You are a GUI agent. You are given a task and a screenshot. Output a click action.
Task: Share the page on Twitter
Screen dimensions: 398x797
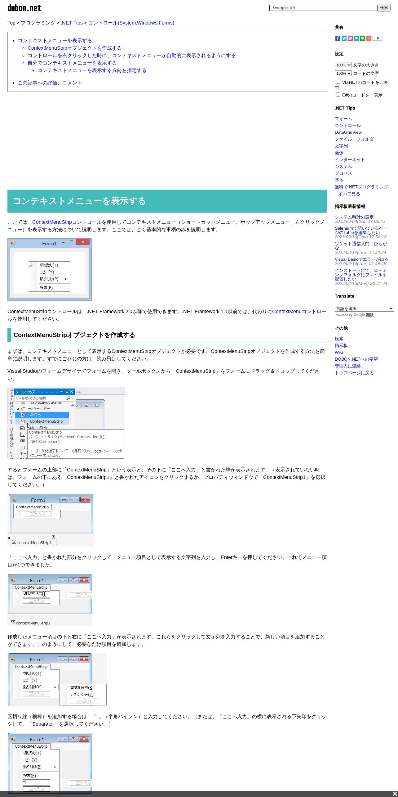click(344, 38)
